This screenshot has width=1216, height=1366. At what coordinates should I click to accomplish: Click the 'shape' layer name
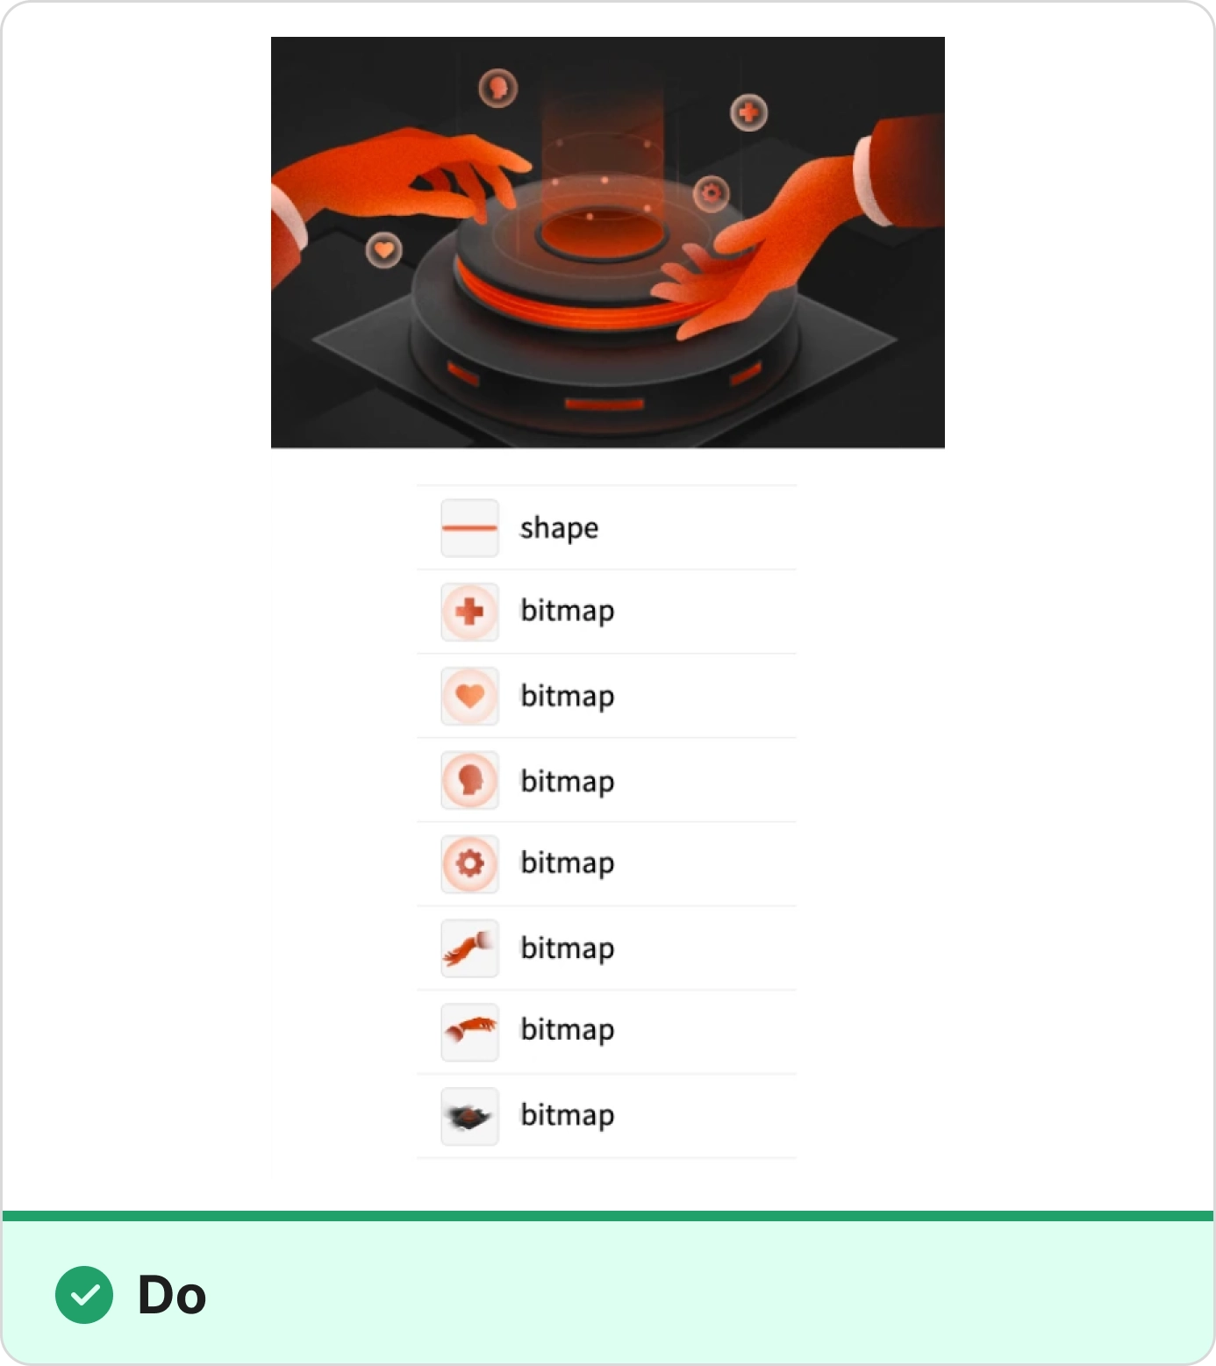pyautogui.click(x=559, y=529)
